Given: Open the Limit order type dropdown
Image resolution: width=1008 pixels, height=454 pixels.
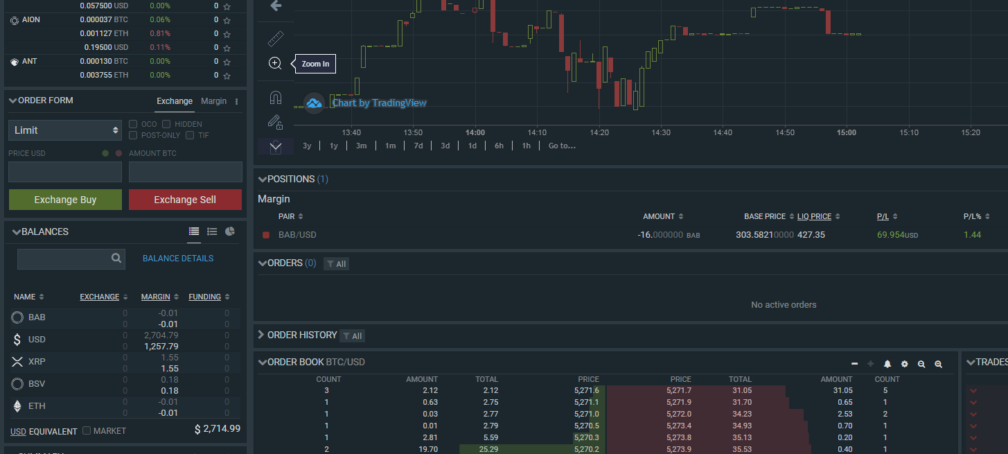Looking at the screenshot, I should click(x=65, y=130).
